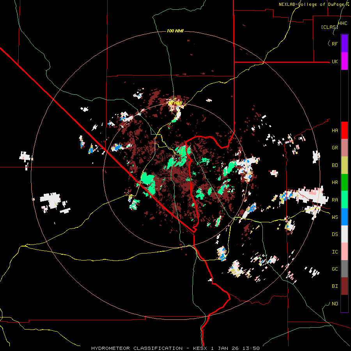Click the ND legend label text
Viewport: 351px width, 351px height.
335,303
